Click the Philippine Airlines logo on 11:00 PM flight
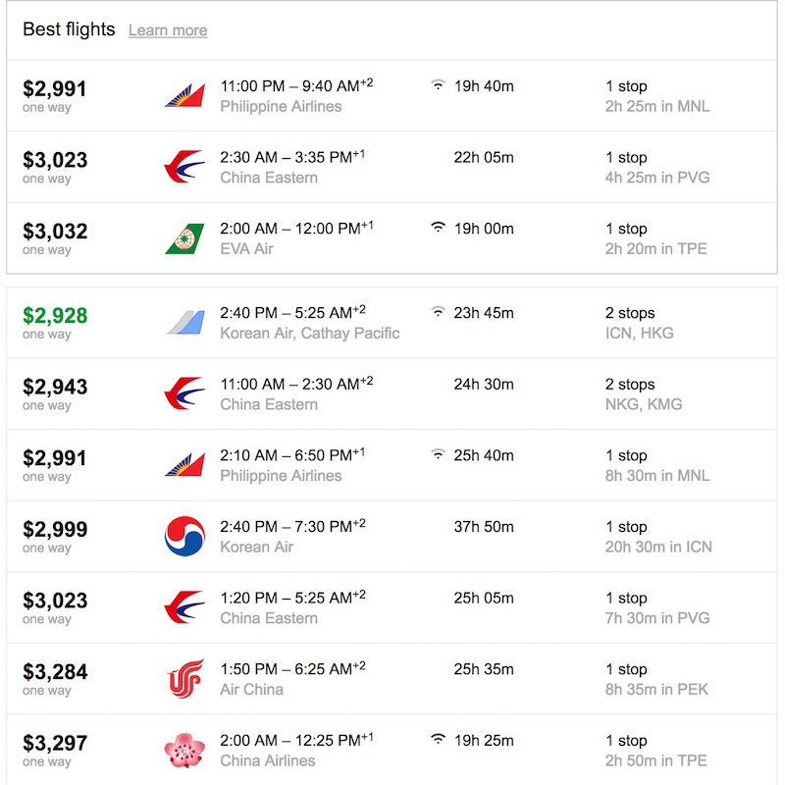 tap(184, 95)
